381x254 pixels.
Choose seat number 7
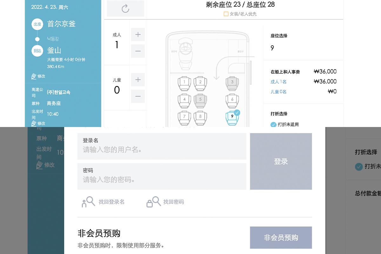(184, 118)
